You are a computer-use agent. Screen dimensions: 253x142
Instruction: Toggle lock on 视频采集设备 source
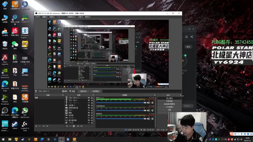click(x=92, y=108)
